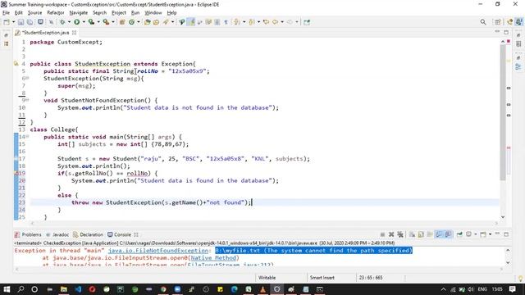Collapse the constructor fold marker on line 6

click(27, 78)
